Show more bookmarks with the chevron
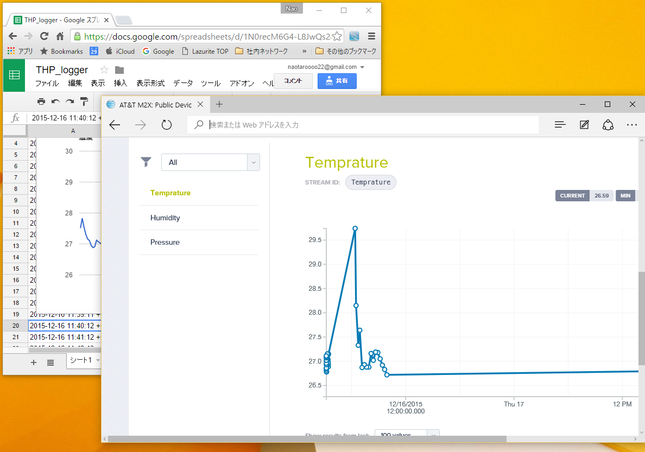The width and height of the screenshot is (645, 452). point(305,51)
